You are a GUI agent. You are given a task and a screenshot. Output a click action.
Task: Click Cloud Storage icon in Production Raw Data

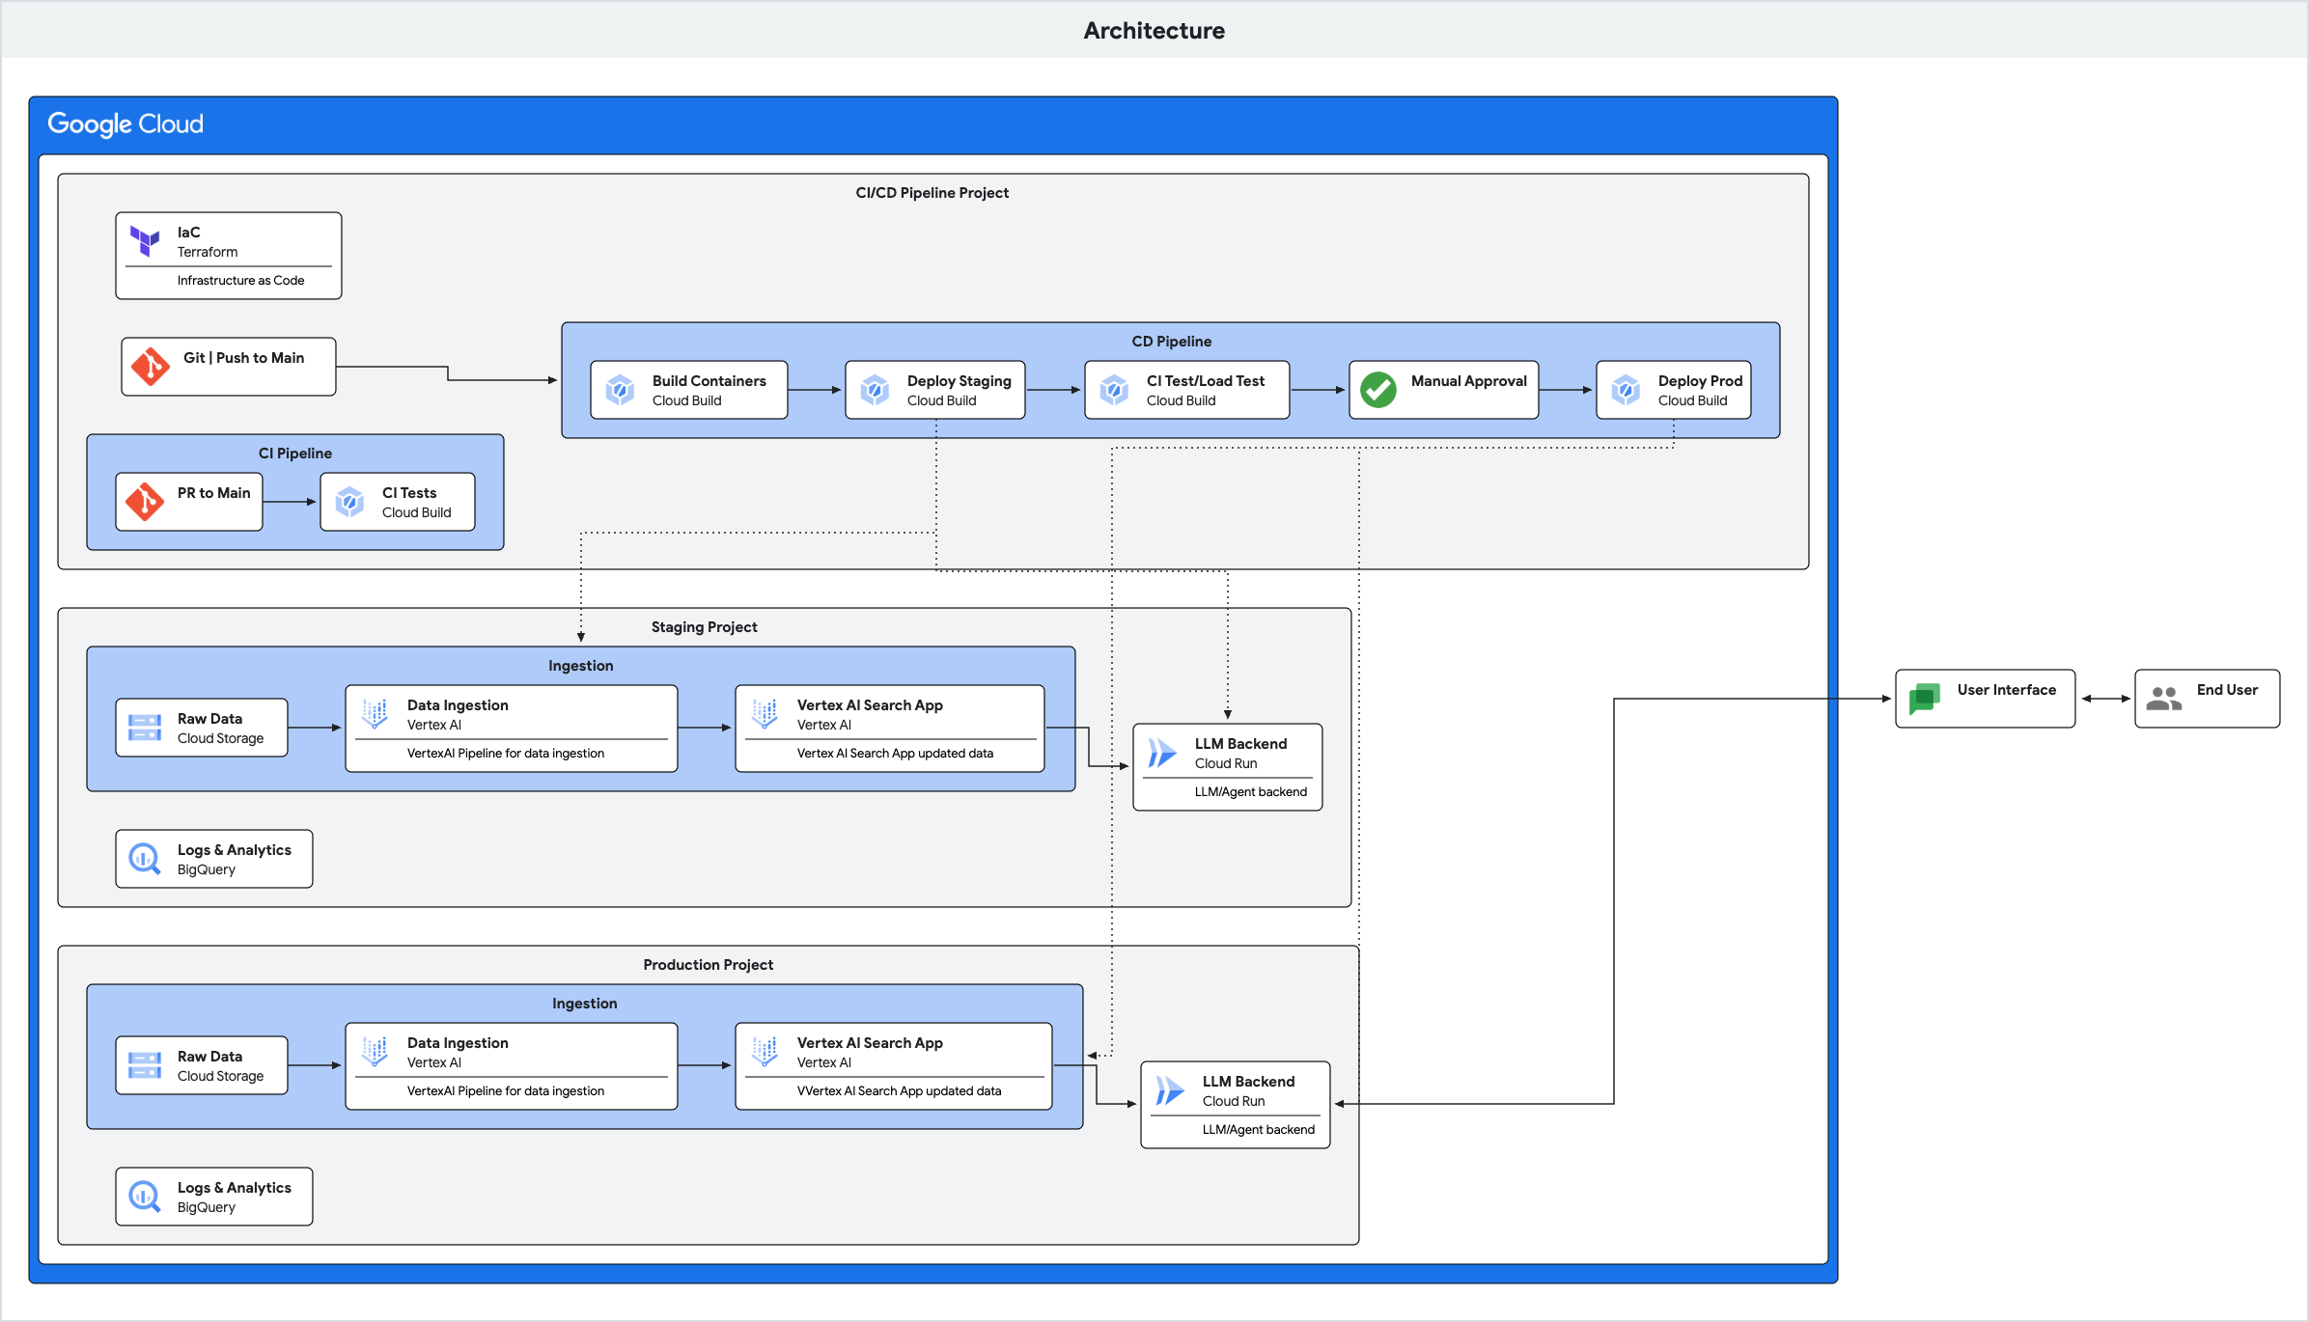145,1065
